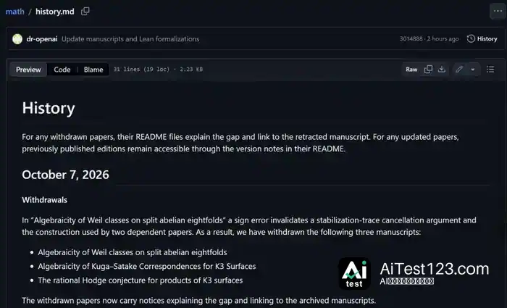
Task: Open the document outline list icon
Action: tap(490, 70)
